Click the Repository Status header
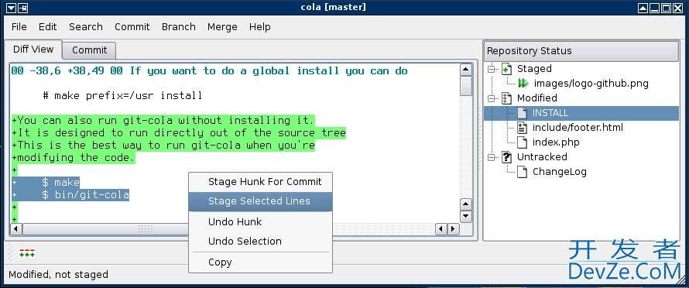The image size is (689, 288). (581, 51)
